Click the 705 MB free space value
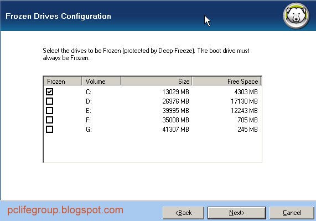Image resolution: width=316 pixels, height=221 pixels. tap(247, 120)
